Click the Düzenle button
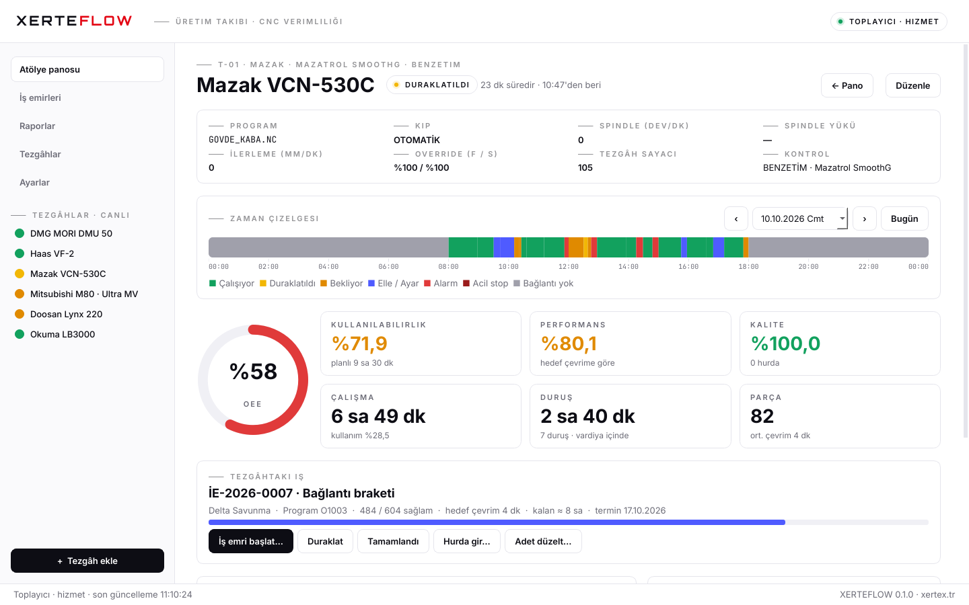969x605 pixels. (x=913, y=85)
